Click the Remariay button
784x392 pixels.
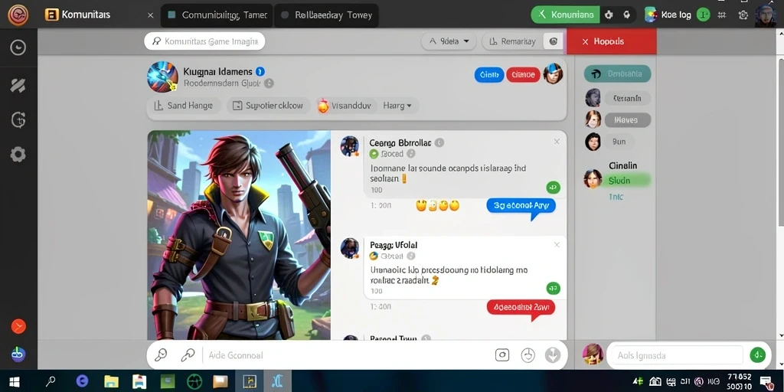point(512,41)
